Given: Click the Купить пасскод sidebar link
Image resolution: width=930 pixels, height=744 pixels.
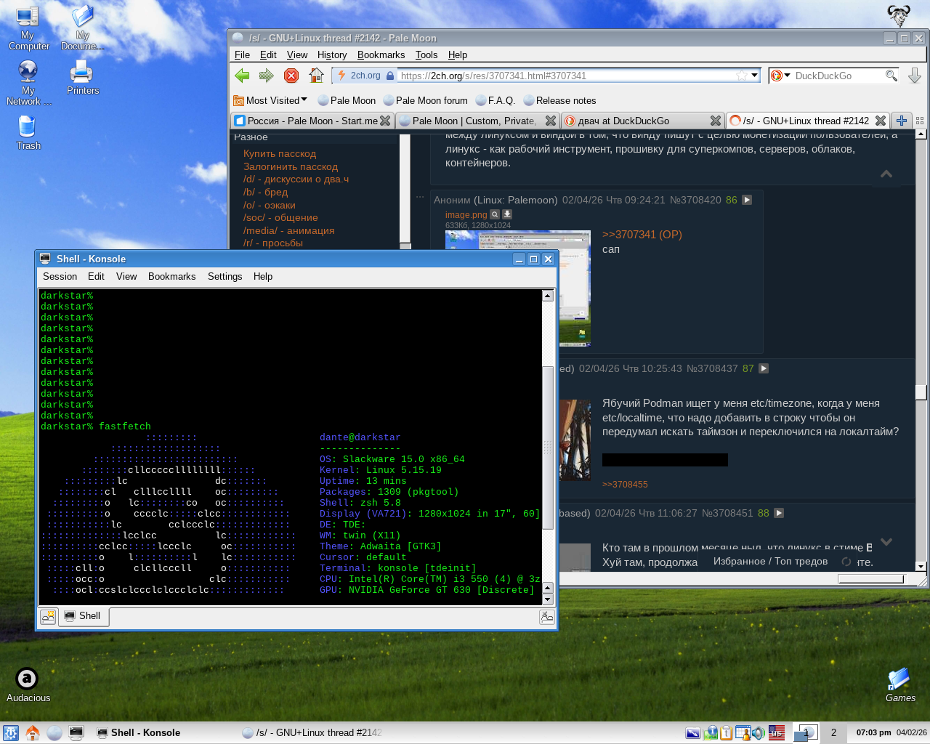Looking at the screenshot, I should [280, 153].
